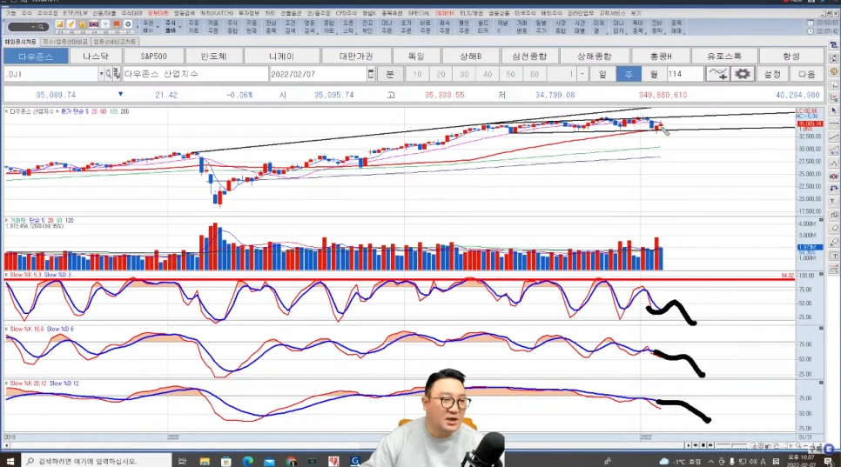Open the Mail app from the taskbar
The height and width of the screenshot is (467, 841).
point(269,461)
